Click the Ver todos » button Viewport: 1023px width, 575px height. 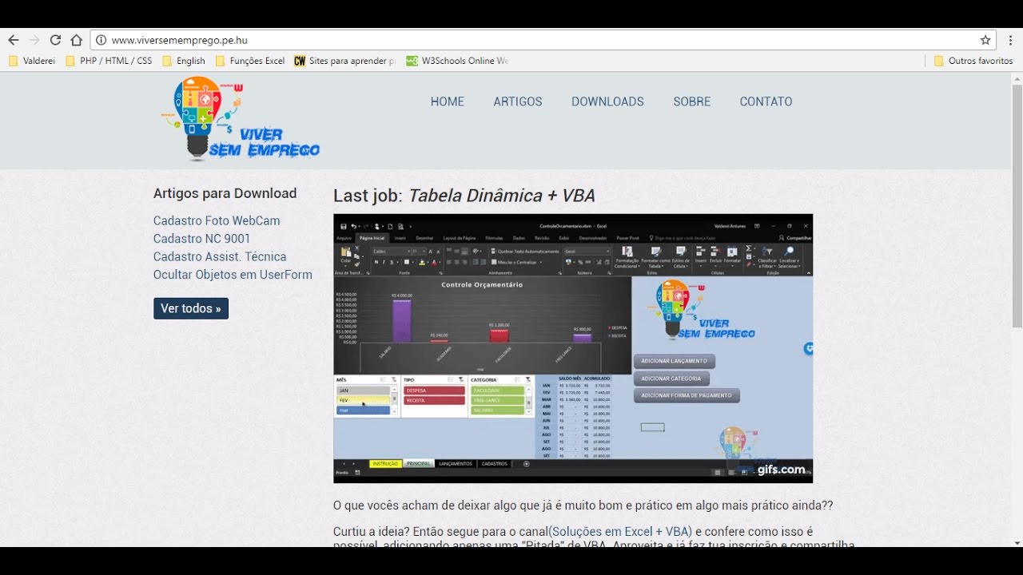pyautogui.click(x=191, y=308)
